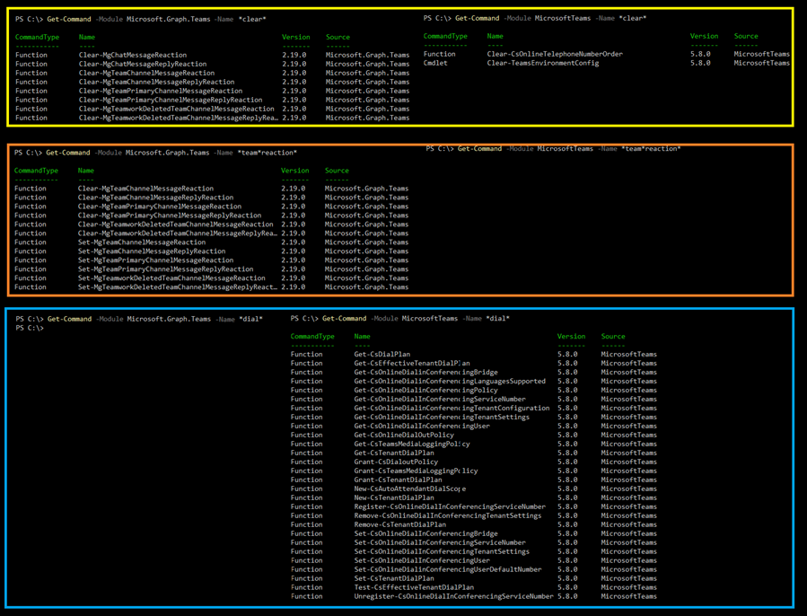Click Remove-CsTenantDialPlan function
Screen dimensions: 807x616
click(399, 524)
